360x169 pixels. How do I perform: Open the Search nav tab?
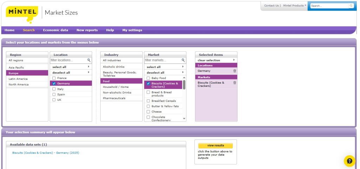pos(29,30)
